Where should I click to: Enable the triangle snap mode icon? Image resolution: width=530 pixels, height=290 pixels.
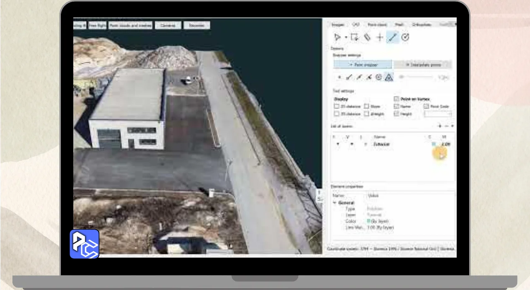[388, 77]
